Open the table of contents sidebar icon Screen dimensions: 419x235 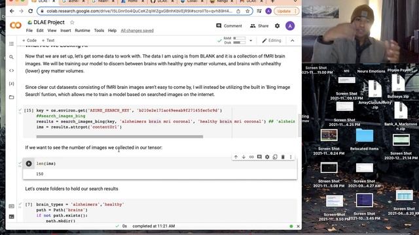point(11,44)
